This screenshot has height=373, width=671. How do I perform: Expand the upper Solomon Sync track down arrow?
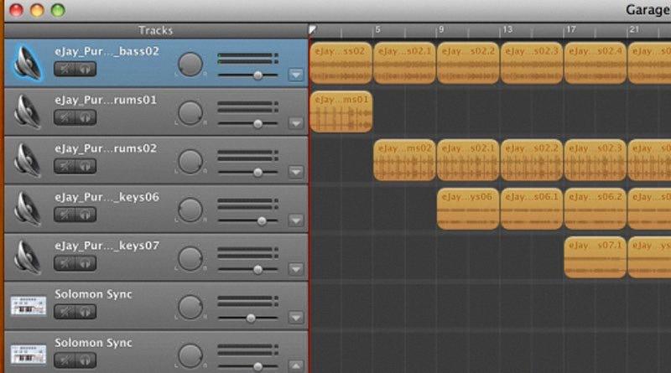click(x=296, y=318)
